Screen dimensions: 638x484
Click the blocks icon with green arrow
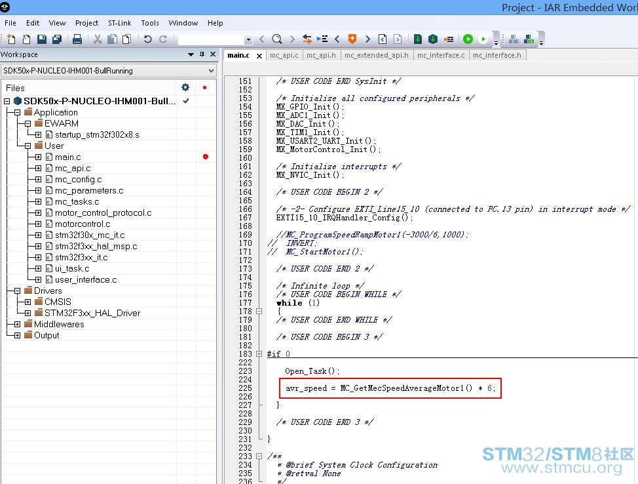click(529, 39)
